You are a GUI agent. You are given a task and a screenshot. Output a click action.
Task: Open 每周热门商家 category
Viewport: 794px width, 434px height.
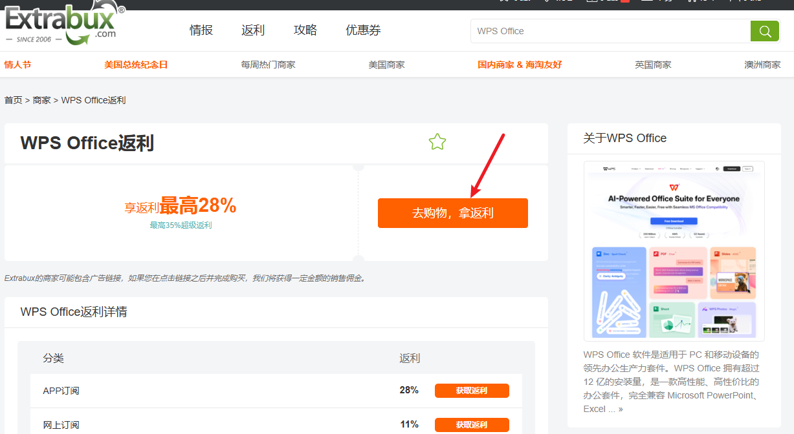(x=268, y=65)
